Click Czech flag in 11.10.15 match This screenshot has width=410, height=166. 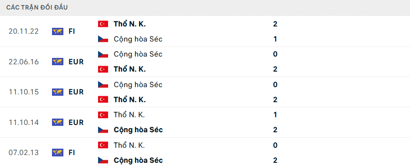point(103,84)
